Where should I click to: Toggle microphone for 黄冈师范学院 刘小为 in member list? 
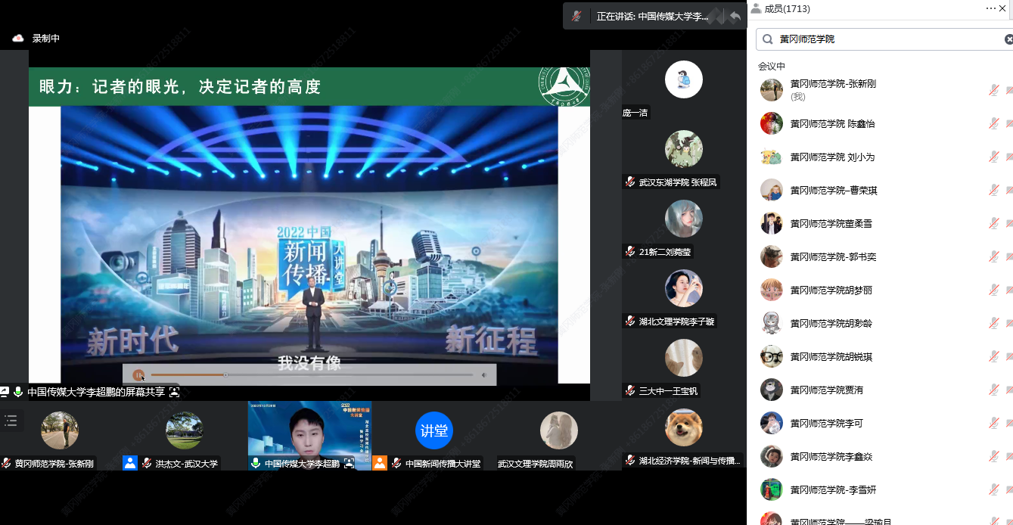tap(993, 157)
